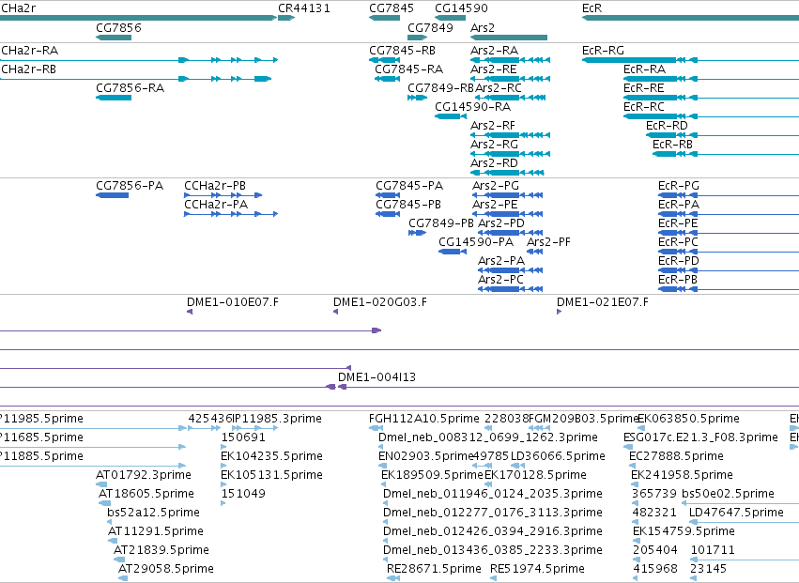Select the CG14590-PA protein label

pyautogui.click(x=476, y=242)
